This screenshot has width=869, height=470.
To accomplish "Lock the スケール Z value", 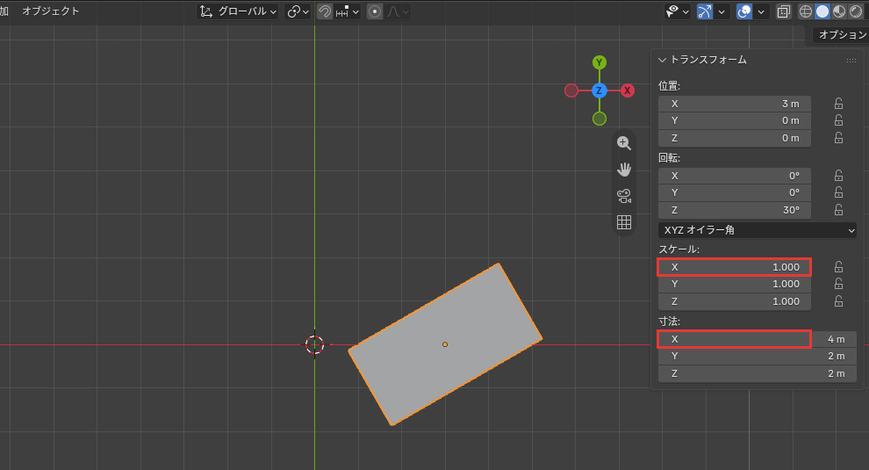I will tap(838, 301).
